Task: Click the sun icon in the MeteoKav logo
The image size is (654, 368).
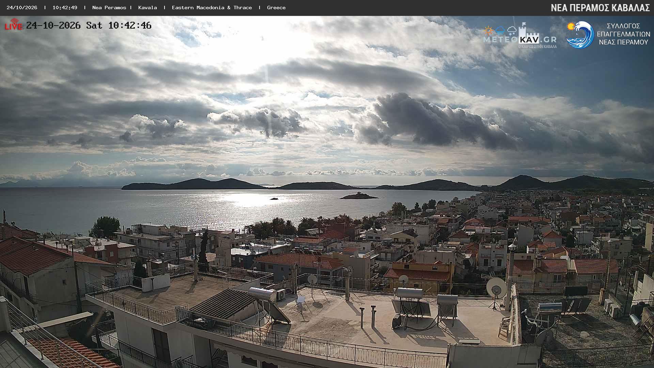Action: tap(488, 31)
